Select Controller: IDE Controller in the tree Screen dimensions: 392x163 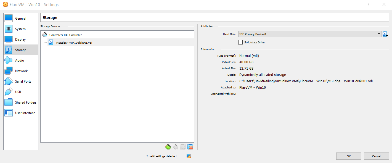65,35
